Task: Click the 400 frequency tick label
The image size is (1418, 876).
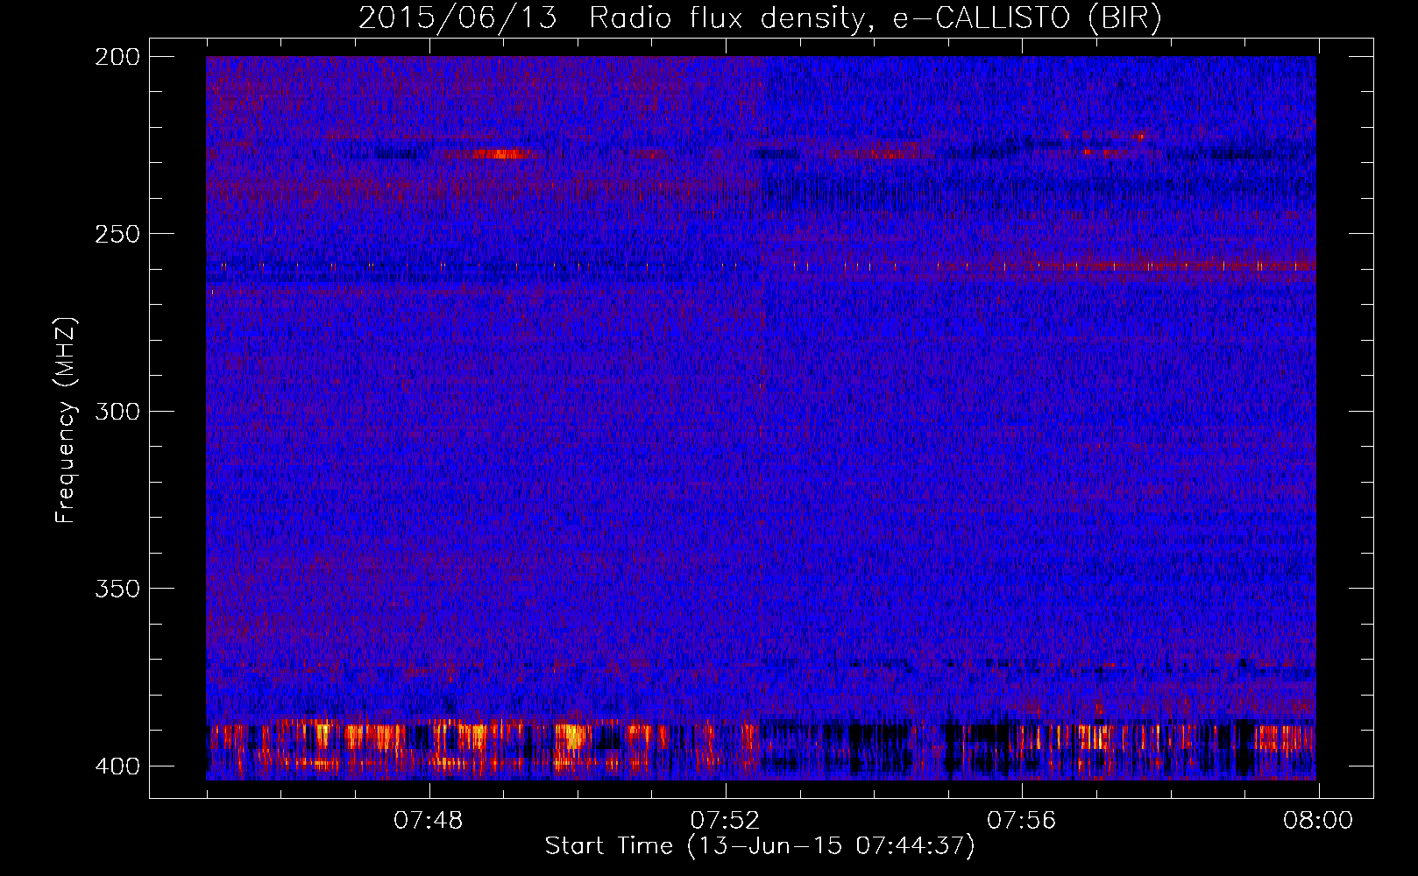Action: (x=117, y=766)
